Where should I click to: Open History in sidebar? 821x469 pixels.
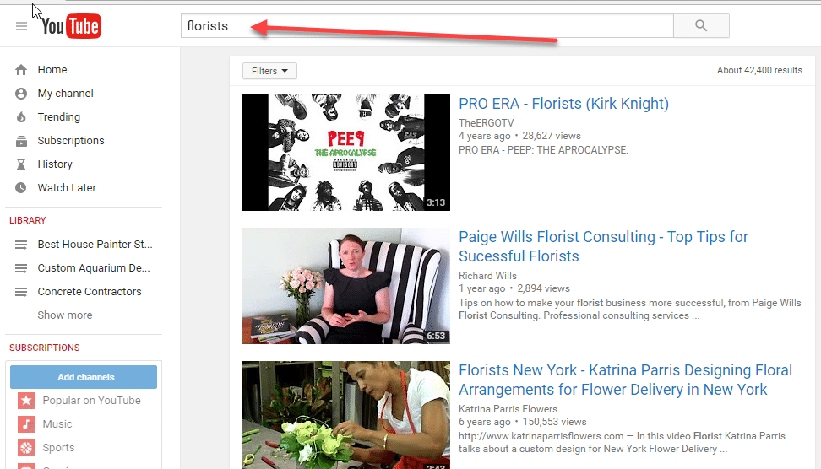(55, 164)
